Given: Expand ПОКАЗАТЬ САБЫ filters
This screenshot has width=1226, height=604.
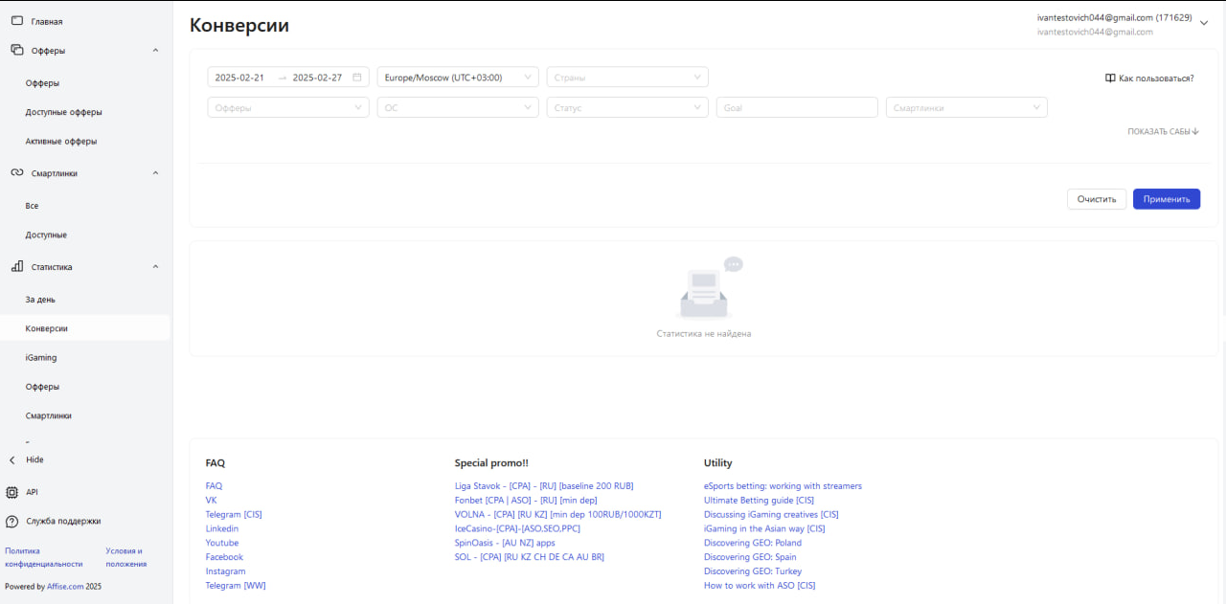Looking at the screenshot, I should click(x=1163, y=132).
